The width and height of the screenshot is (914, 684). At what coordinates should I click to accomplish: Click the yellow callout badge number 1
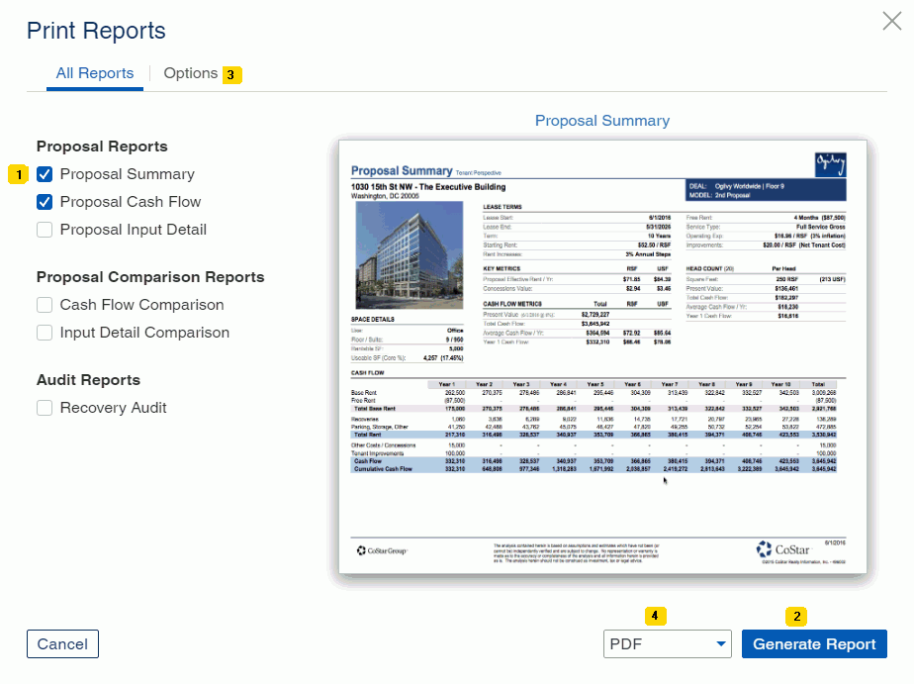click(x=18, y=174)
